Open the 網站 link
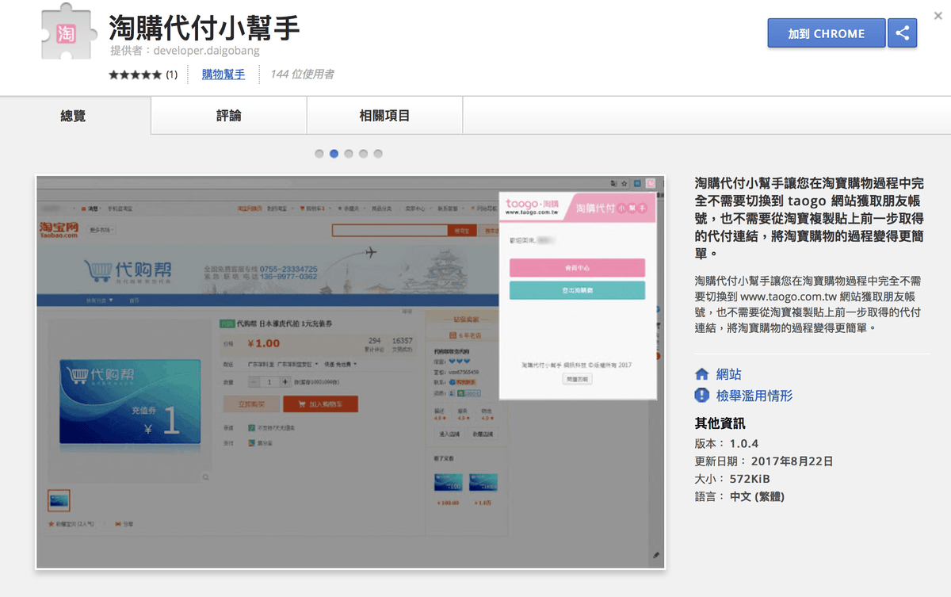The image size is (951, 597). 728,374
